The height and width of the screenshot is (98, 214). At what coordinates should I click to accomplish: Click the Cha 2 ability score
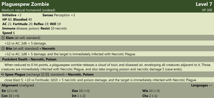[x=150, y=96]
